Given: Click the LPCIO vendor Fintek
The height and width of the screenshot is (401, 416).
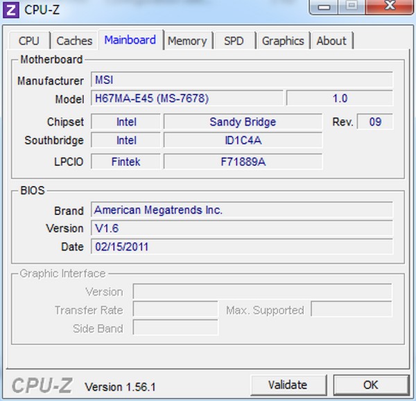Looking at the screenshot, I should click(126, 162).
